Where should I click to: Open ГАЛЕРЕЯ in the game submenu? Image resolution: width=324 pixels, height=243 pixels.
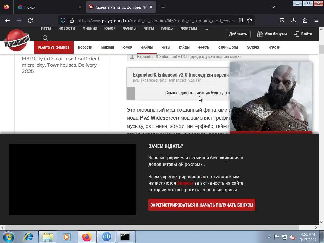coord(253,47)
